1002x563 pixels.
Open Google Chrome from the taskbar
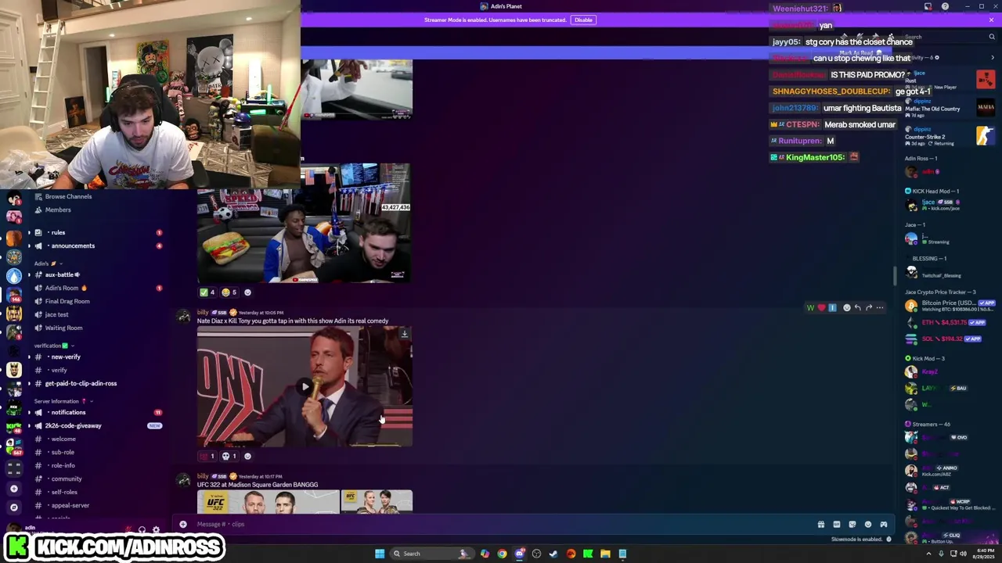point(502,554)
